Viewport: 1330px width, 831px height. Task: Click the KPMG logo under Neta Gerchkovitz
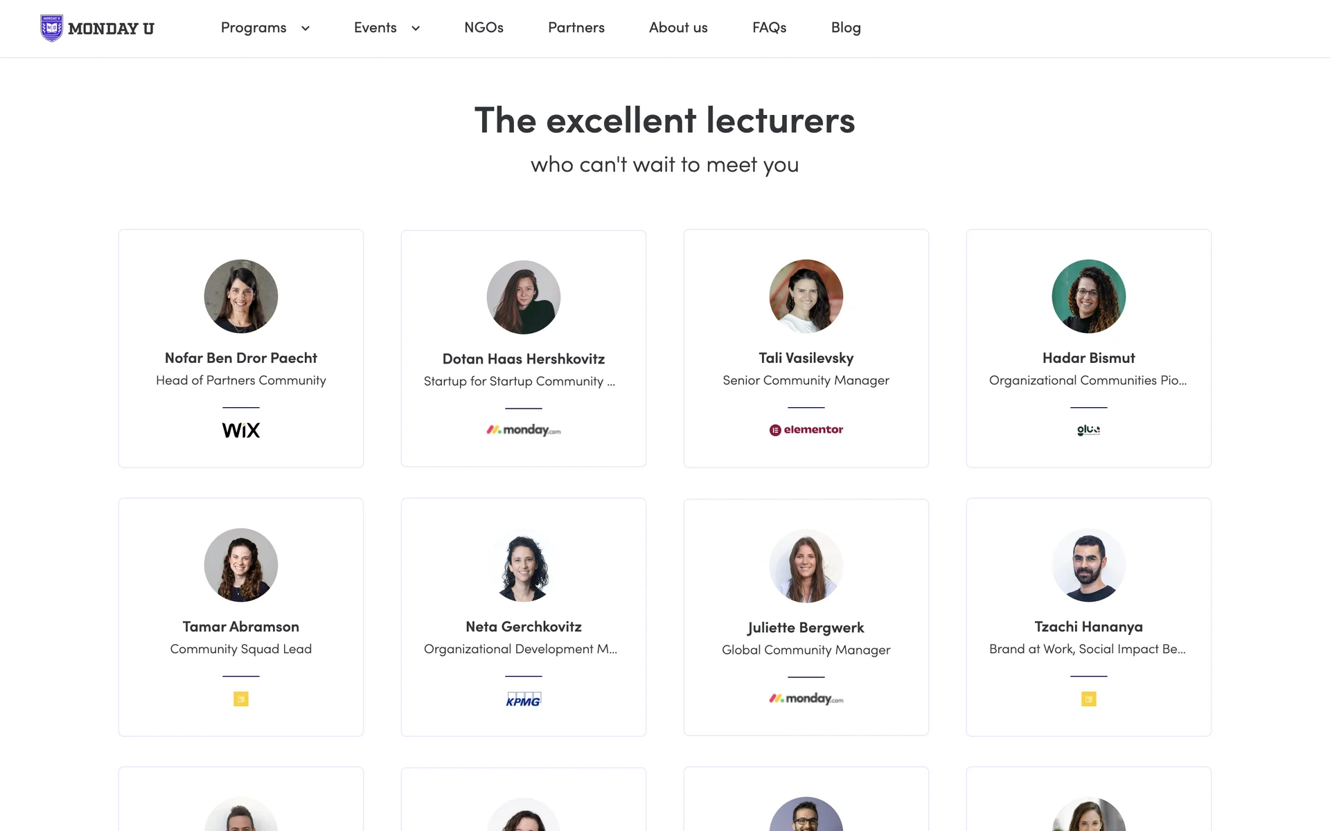(524, 699)
